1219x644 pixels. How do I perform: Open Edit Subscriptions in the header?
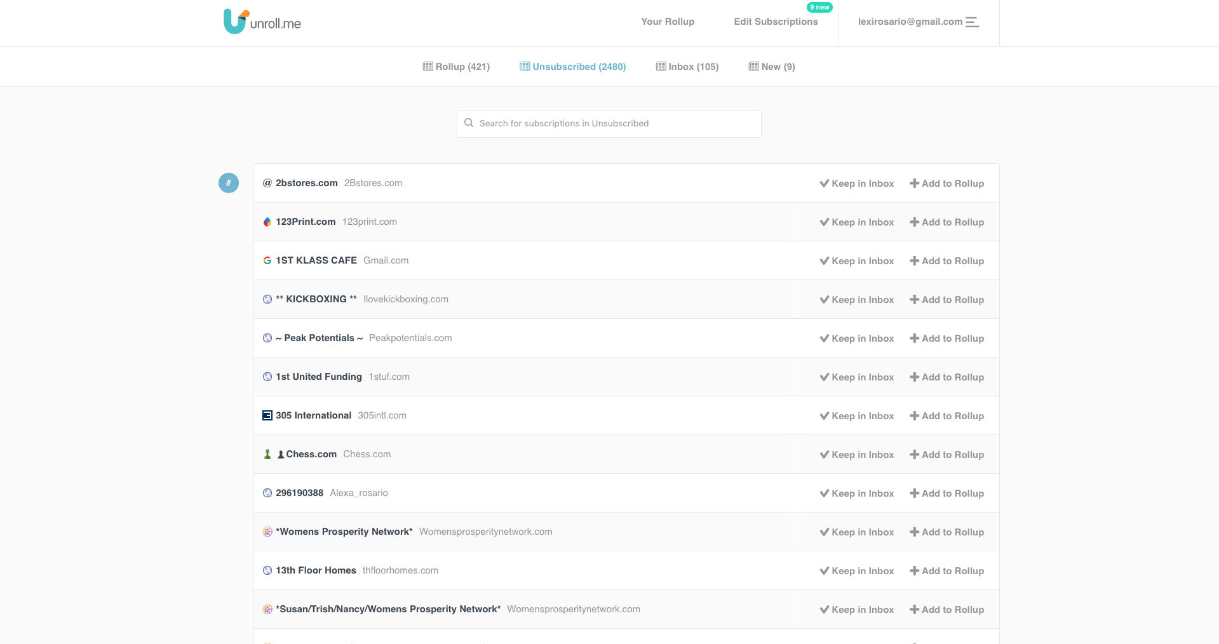[x=776, y=22]
